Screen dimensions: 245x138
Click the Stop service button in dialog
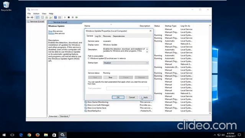[110, 77]
